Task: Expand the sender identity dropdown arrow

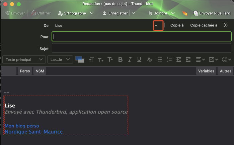Action: coord(156,25)
